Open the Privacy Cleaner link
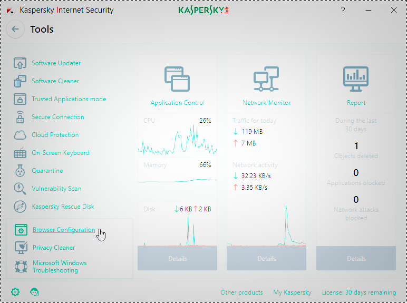Image resolution: width=407 pixels, height=303 pixels. coord(54,248)
